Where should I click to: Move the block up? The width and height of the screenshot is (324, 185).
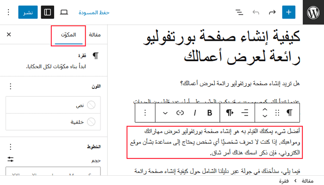coord(265,110)
